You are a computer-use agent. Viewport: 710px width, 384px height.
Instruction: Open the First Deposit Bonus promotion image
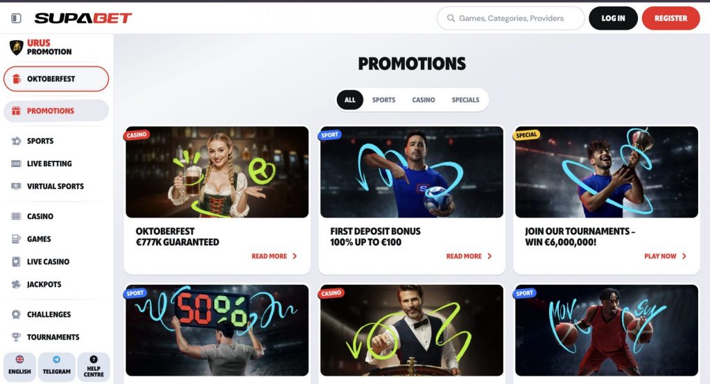(x=412, y=172)
